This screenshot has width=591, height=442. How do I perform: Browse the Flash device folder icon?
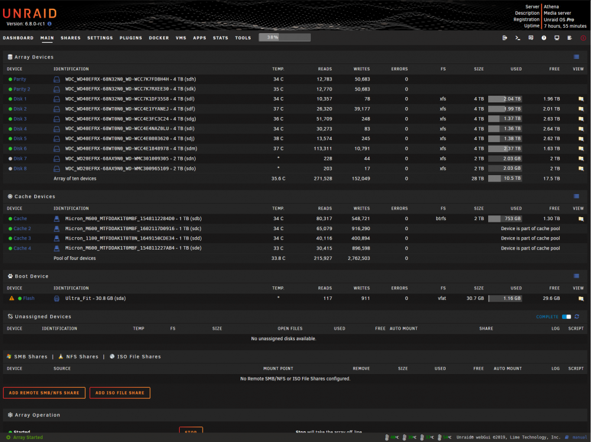pos(581,299)
